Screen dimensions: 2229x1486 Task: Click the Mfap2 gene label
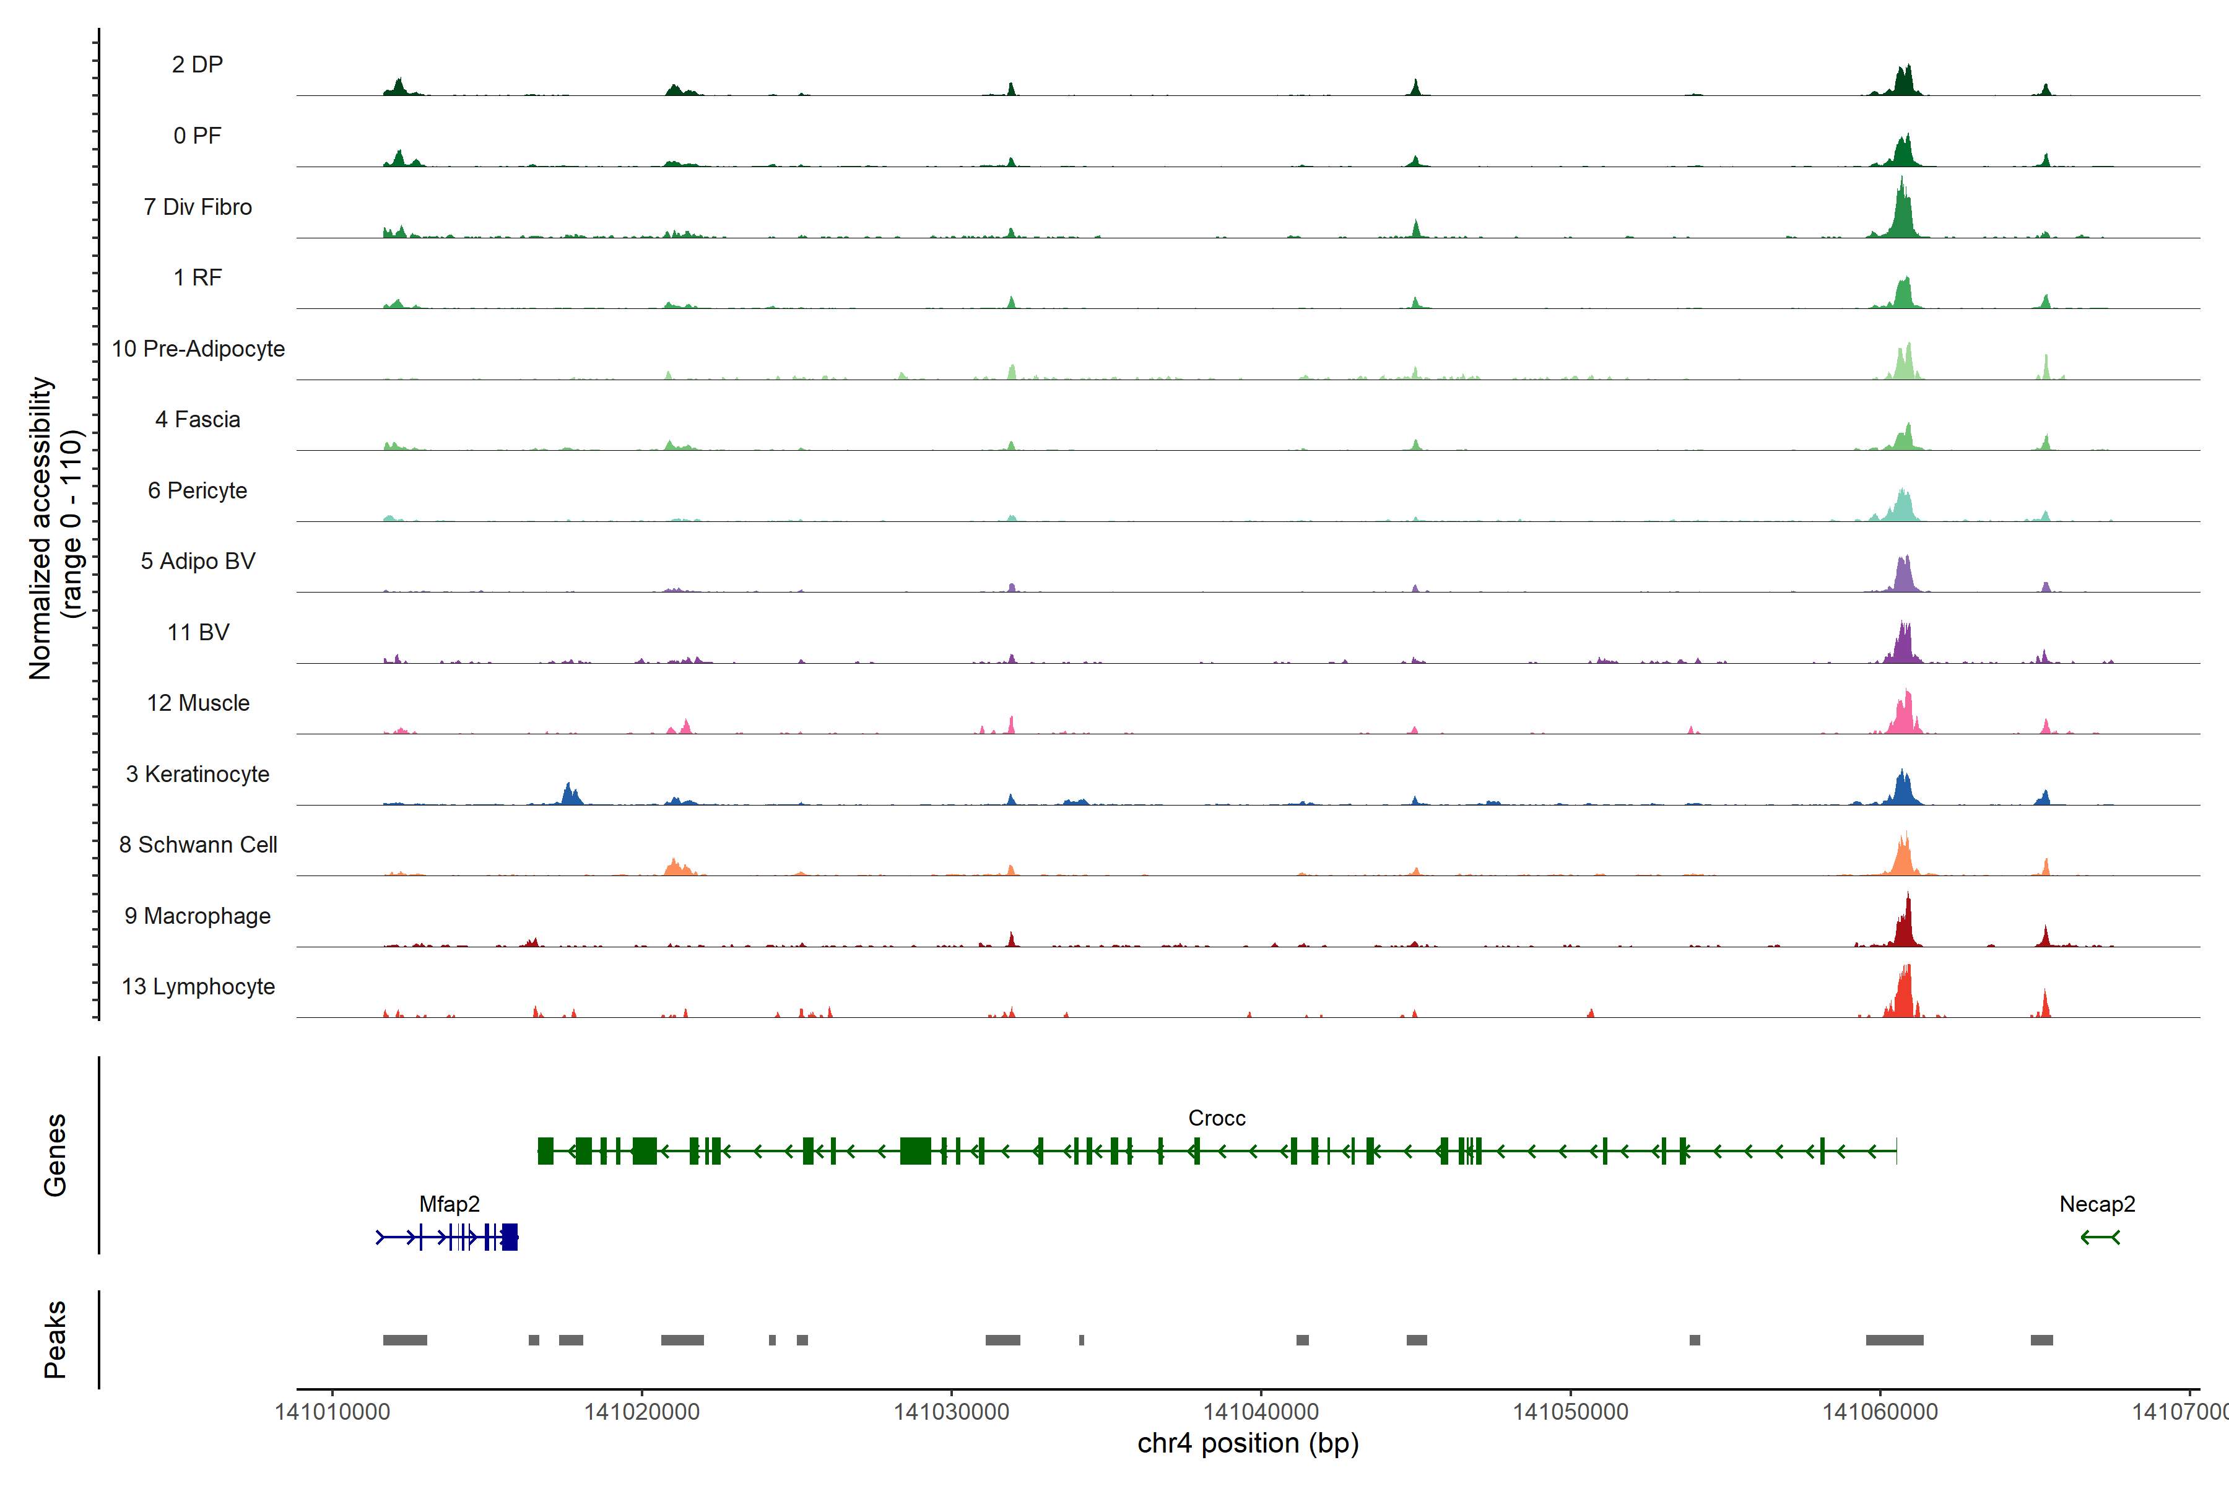[450, 1204]
